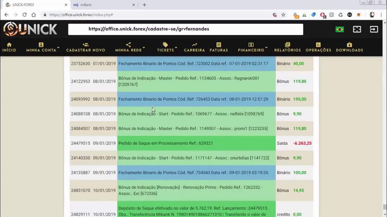Click the UNICK logo
The width and height of the screenshot is (387, 217).
(30, 29)
